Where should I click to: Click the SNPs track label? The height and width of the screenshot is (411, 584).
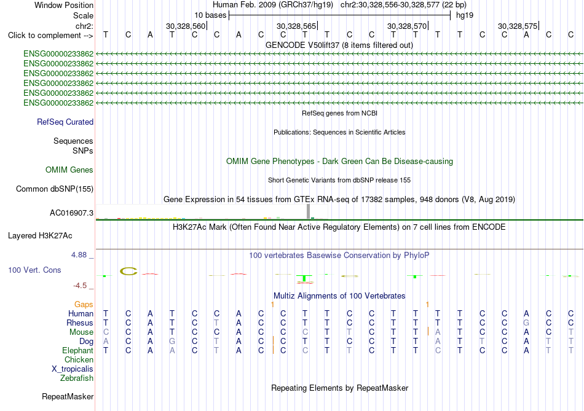coord(83,151)
